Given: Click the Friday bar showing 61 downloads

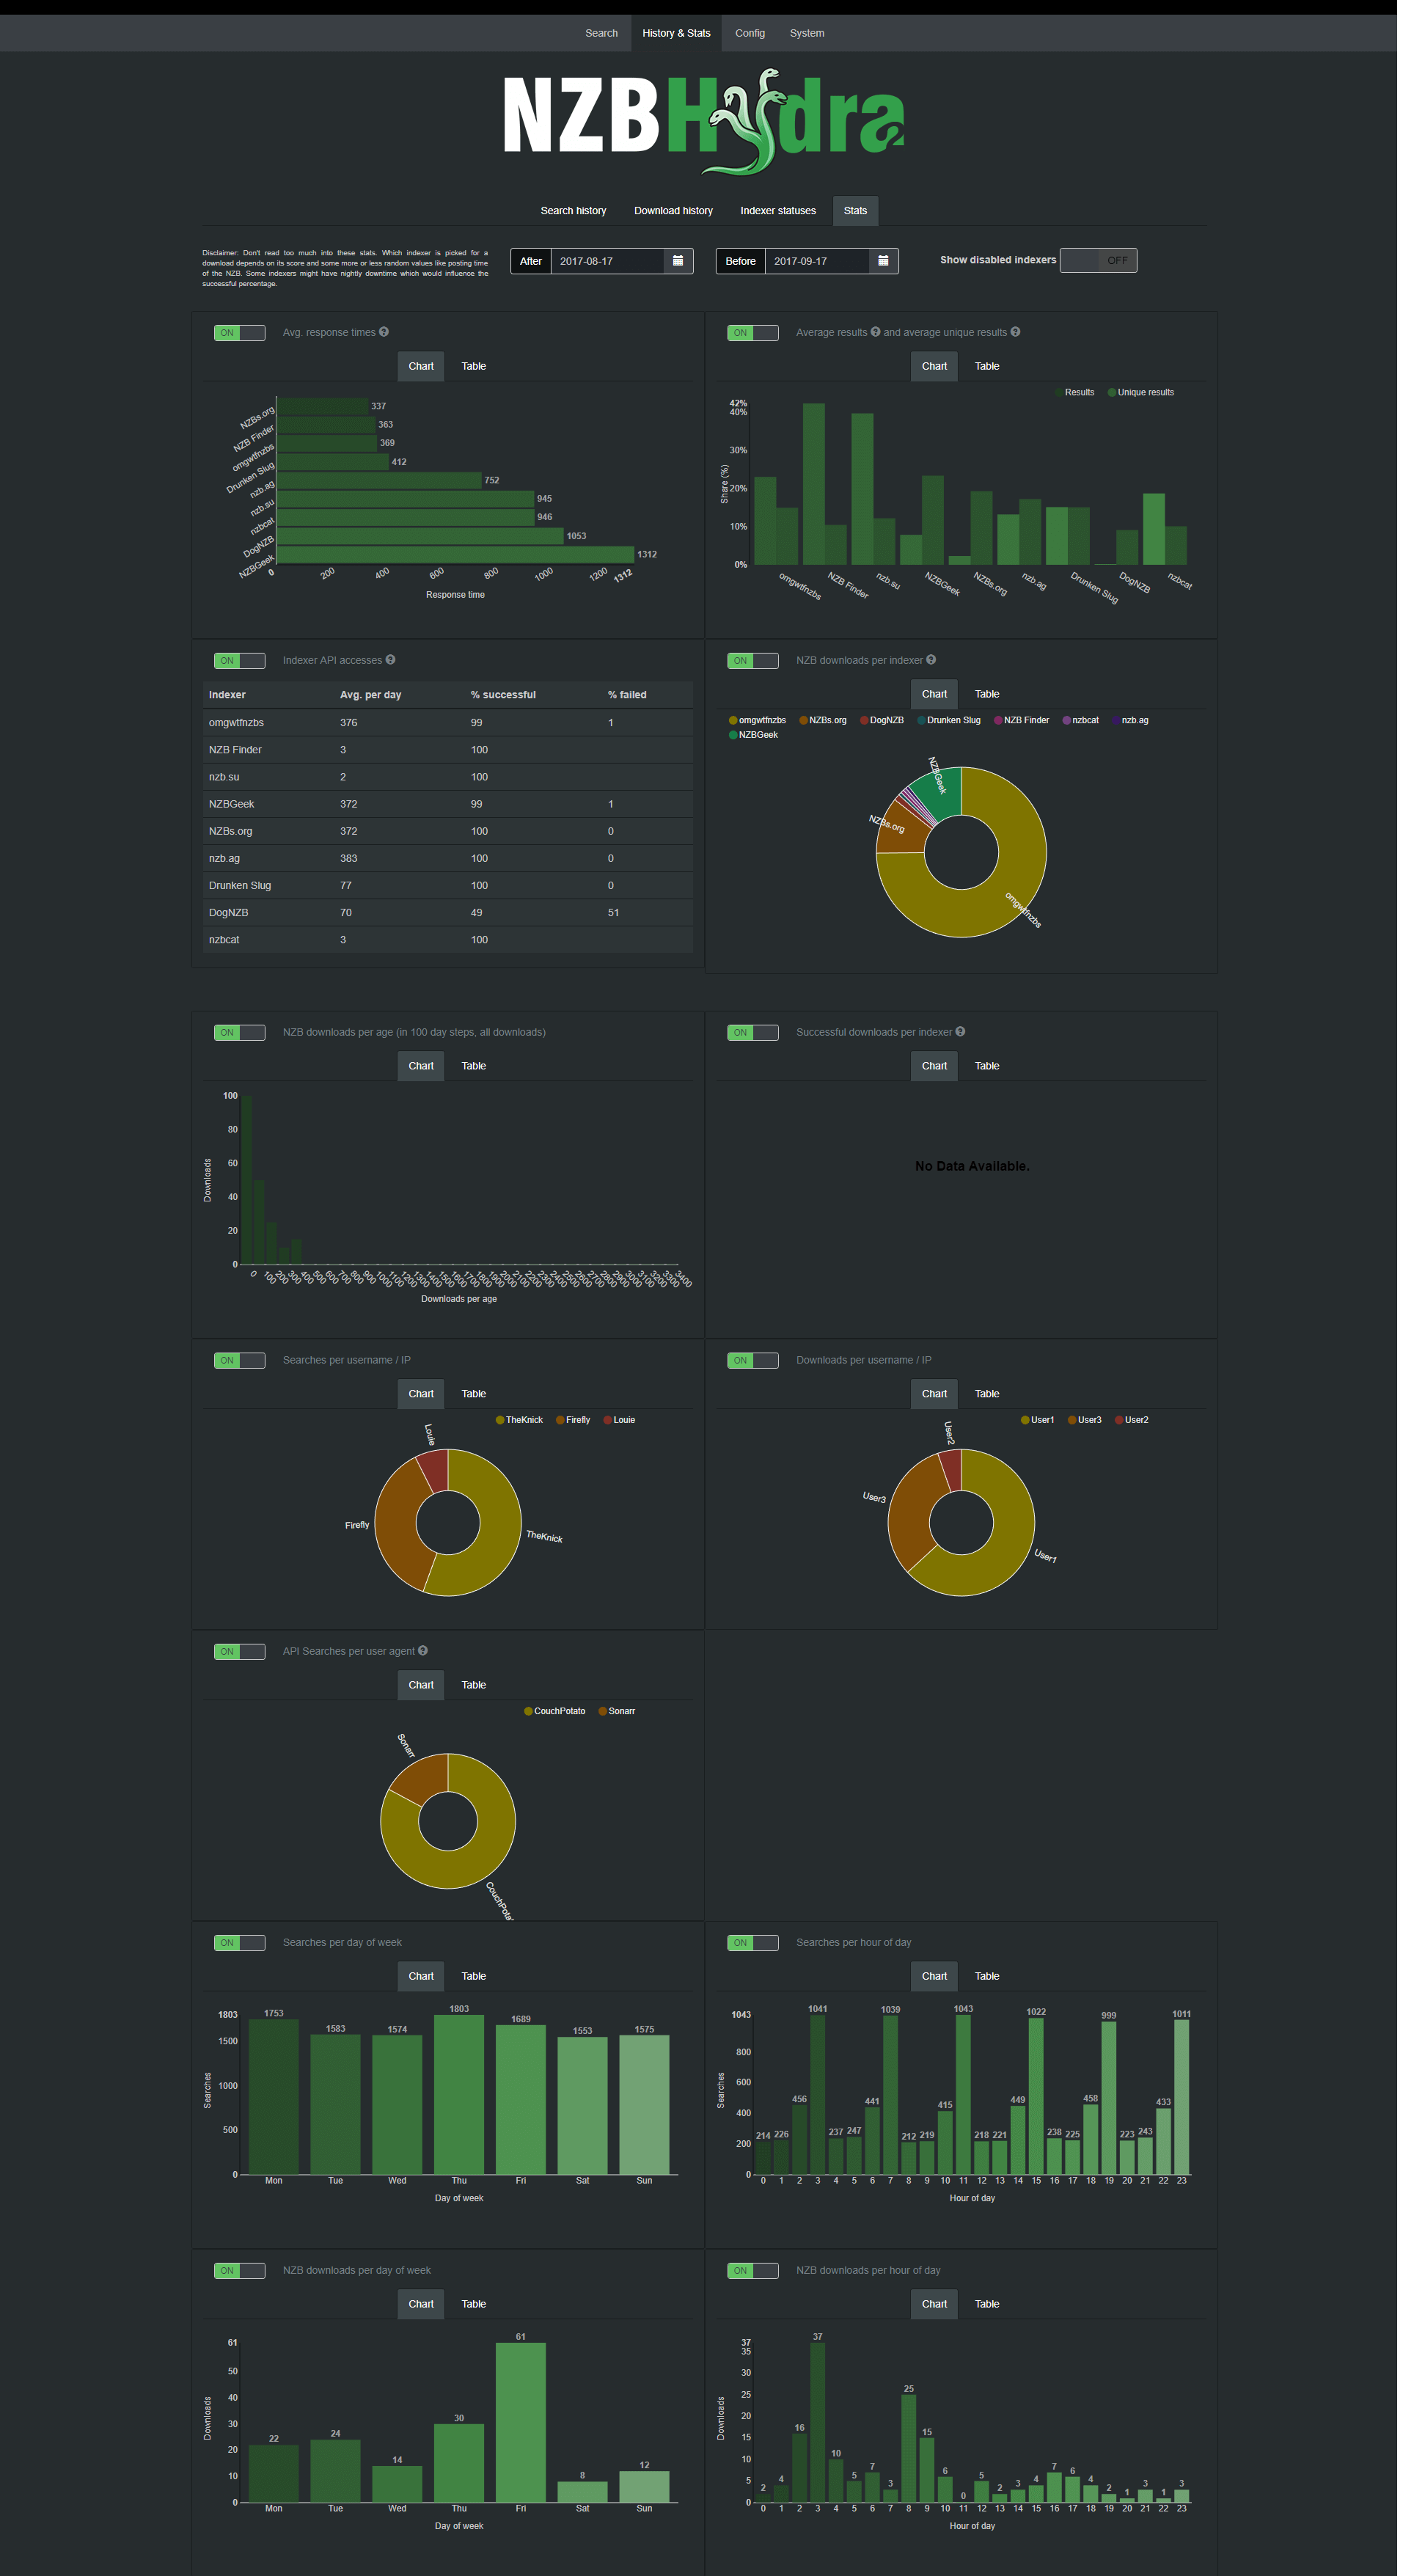Looking at the screenshot, I should (520, 2423).
